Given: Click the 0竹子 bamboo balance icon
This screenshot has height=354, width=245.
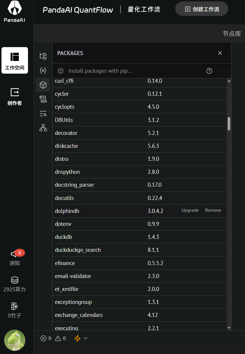Looking at the screenshot, I should 15,306.
